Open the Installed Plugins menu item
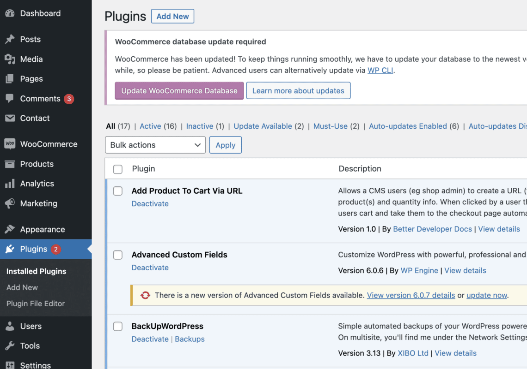This screenshot has width=527, height=369. pyautogui.click(x=37, y=271)
